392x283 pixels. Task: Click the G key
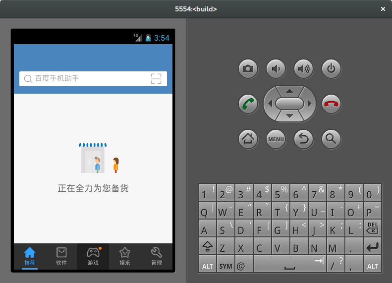point(281,228)
